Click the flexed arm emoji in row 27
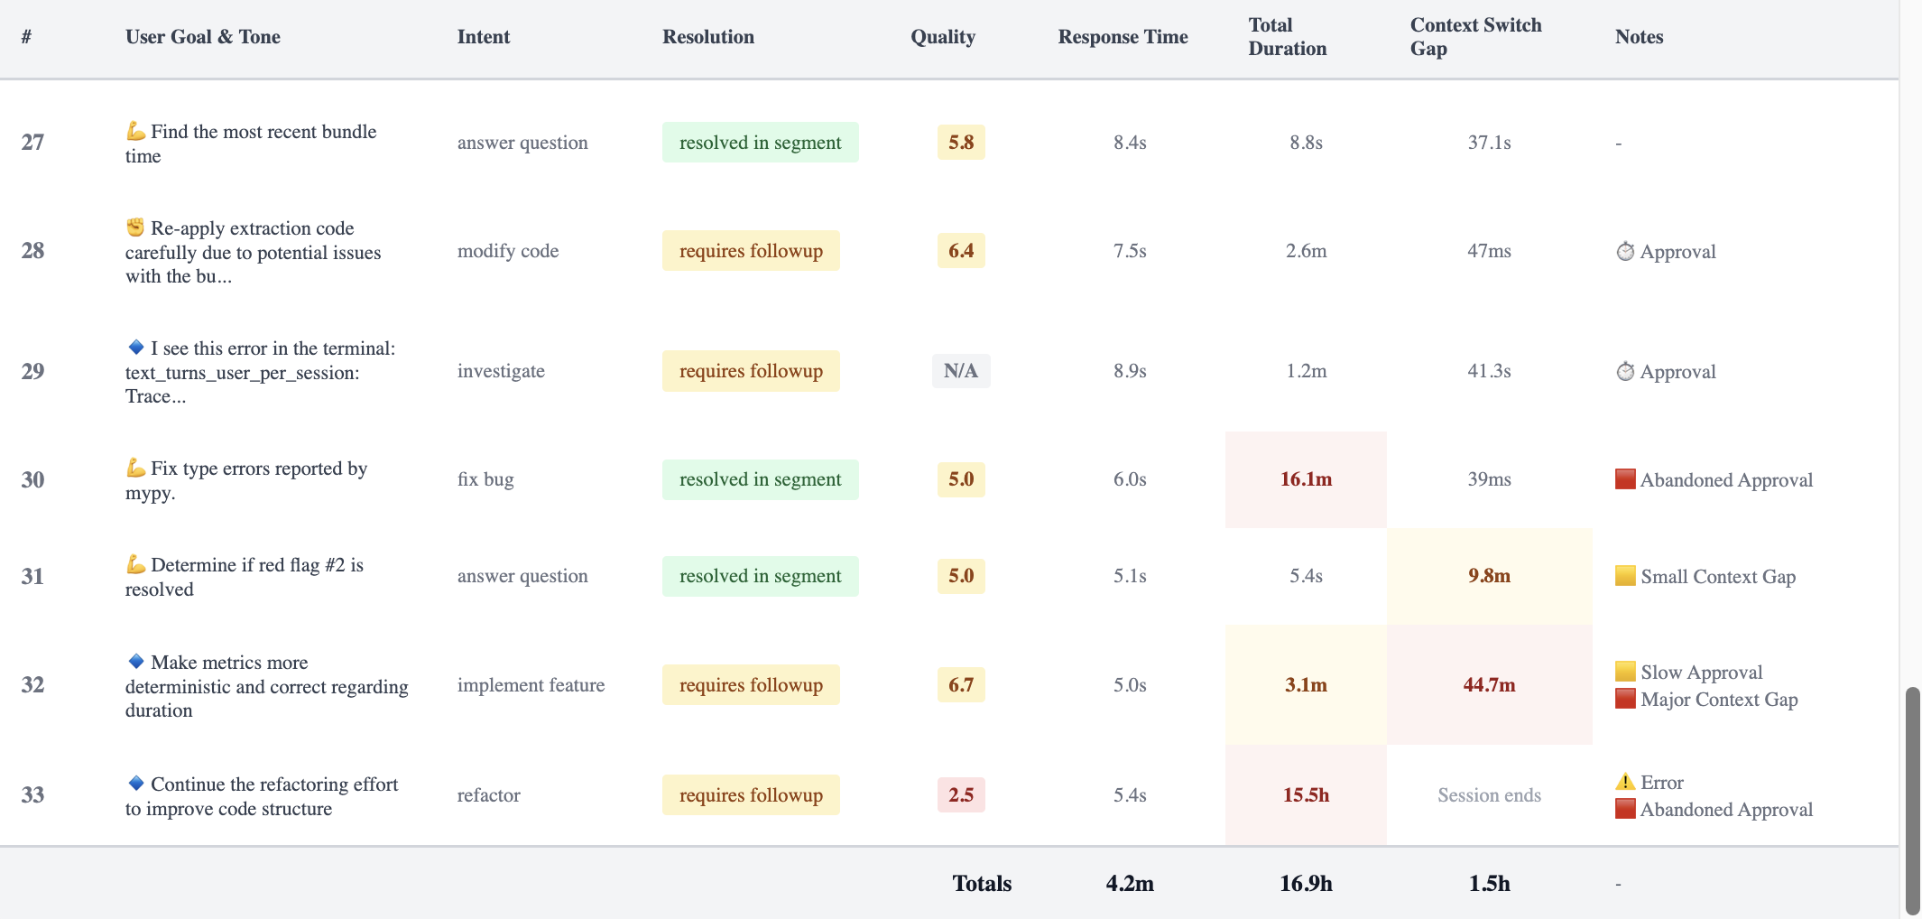 134,132
